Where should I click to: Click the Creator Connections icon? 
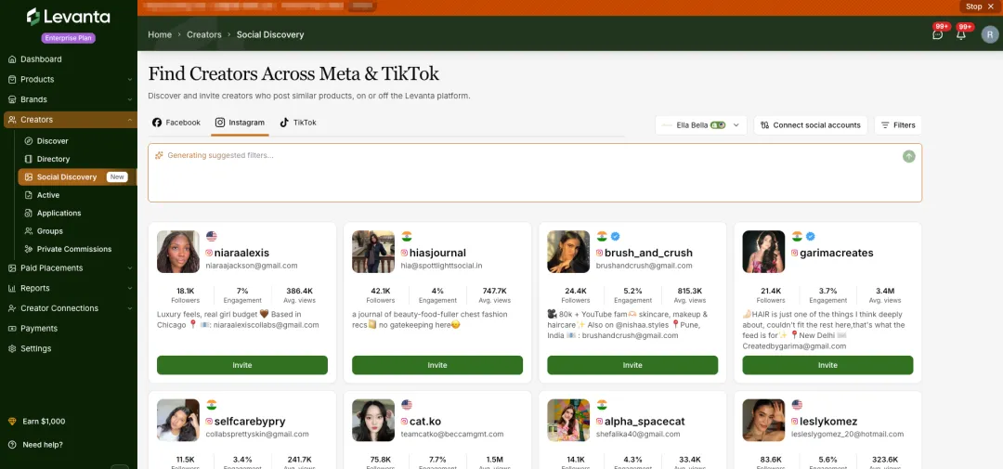pos(12,308)
